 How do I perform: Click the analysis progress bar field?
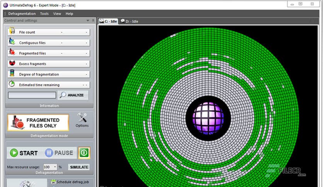(x=32, y=95)
